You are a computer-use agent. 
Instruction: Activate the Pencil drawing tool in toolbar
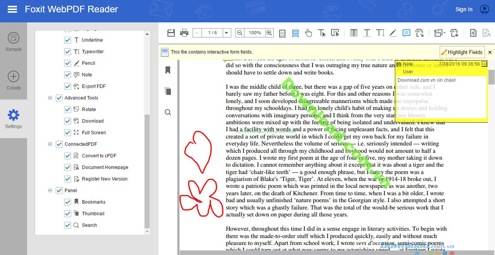[393, 33]
